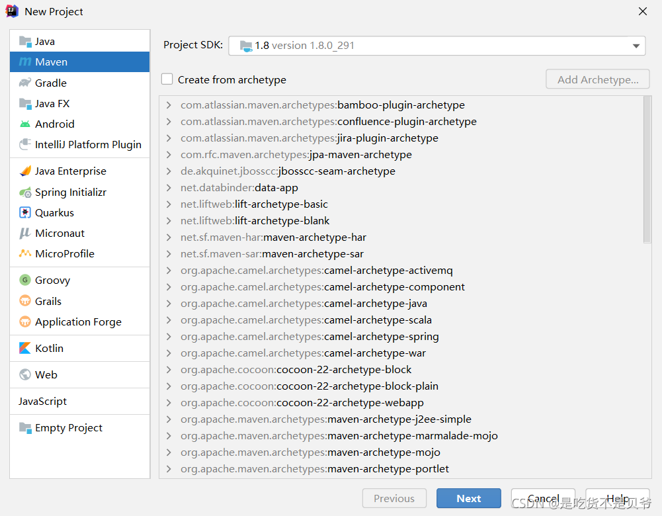Expand bamboo-plugin-archetype entry
This screenshot has height=516, width=662.
pyautogui.click(x=169, y=105)
